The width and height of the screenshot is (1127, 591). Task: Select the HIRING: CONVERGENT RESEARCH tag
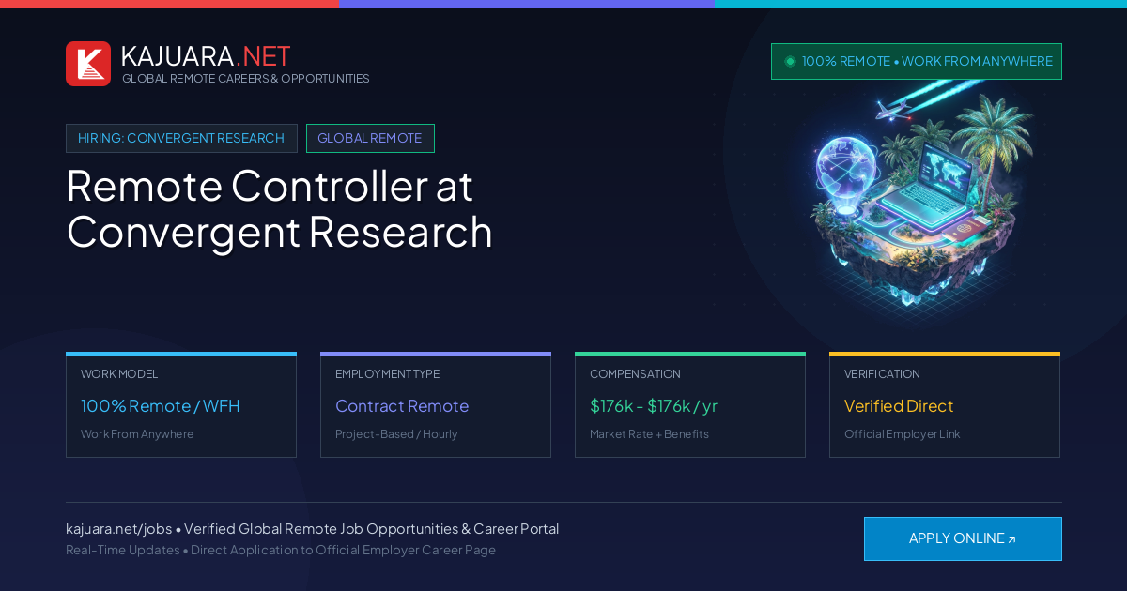click(181, 138)
